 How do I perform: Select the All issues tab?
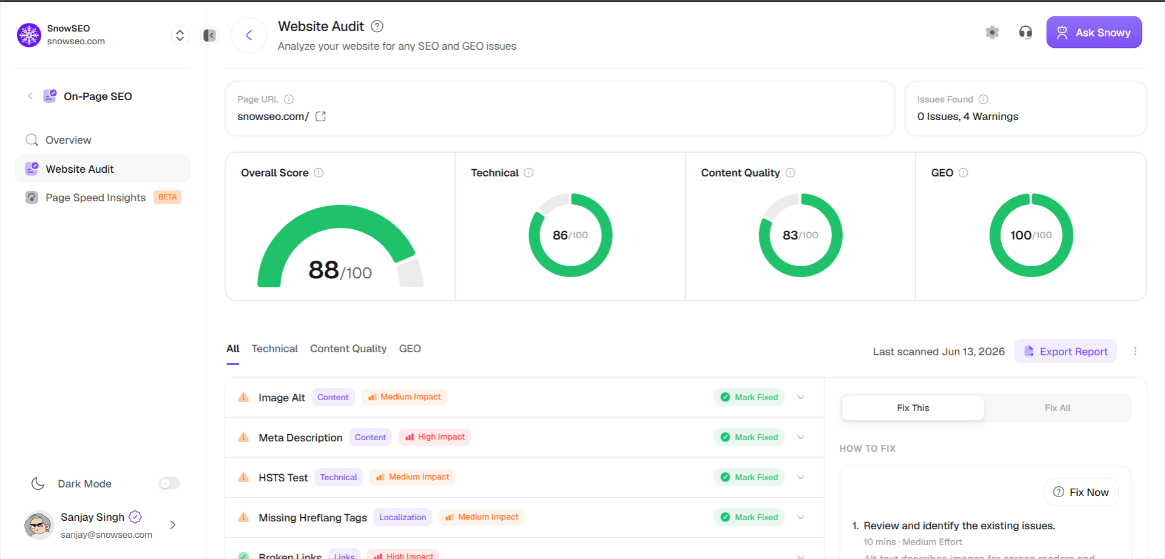(x=233, y=349)
